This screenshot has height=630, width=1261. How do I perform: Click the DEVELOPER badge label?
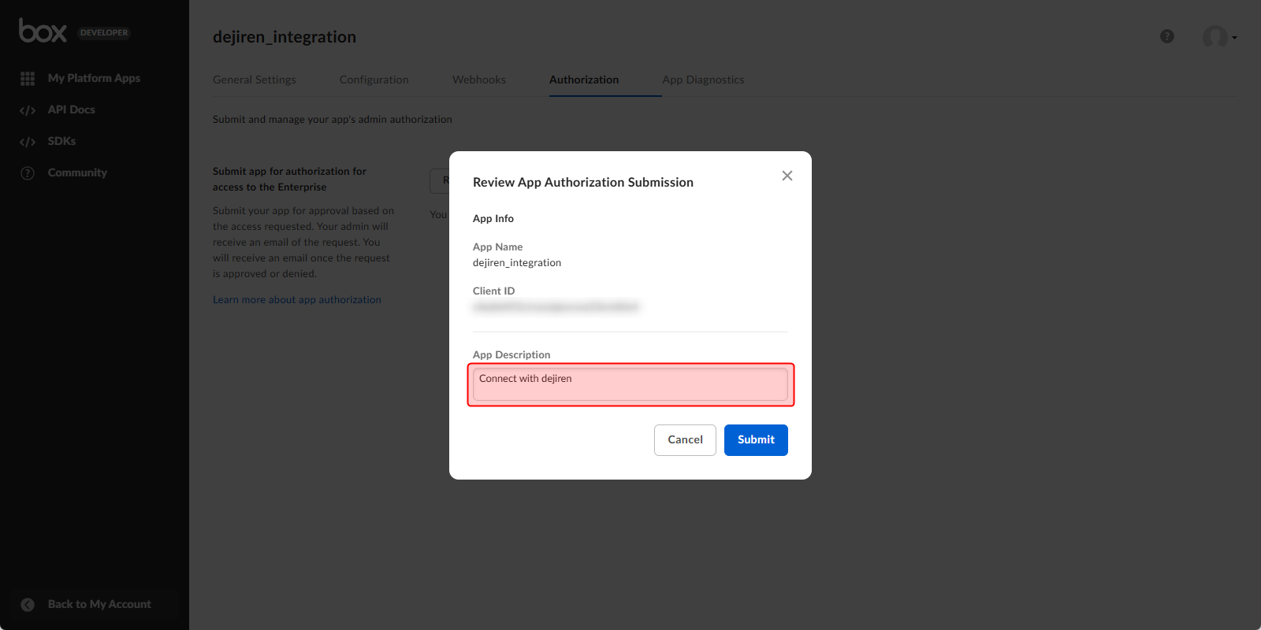click(x=104, y=32)
